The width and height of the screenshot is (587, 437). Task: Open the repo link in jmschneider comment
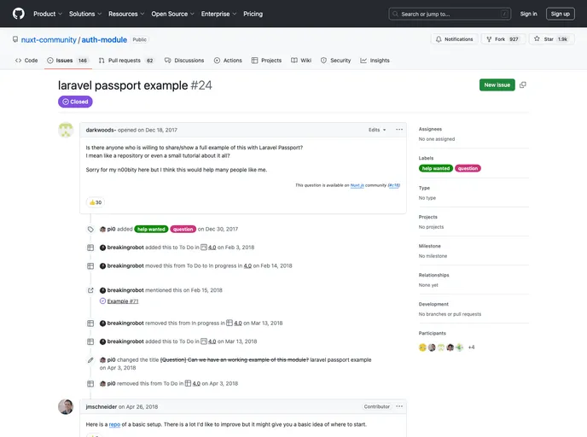click(114, 425)
